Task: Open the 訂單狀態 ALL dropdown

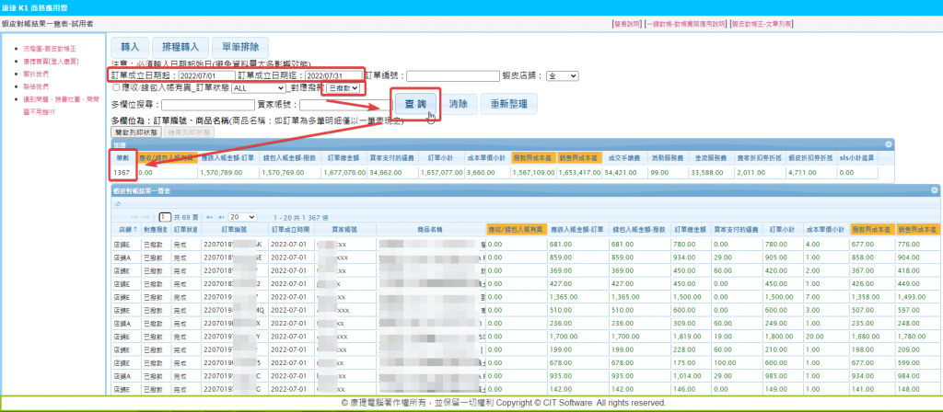Action: tap(259, 87)
